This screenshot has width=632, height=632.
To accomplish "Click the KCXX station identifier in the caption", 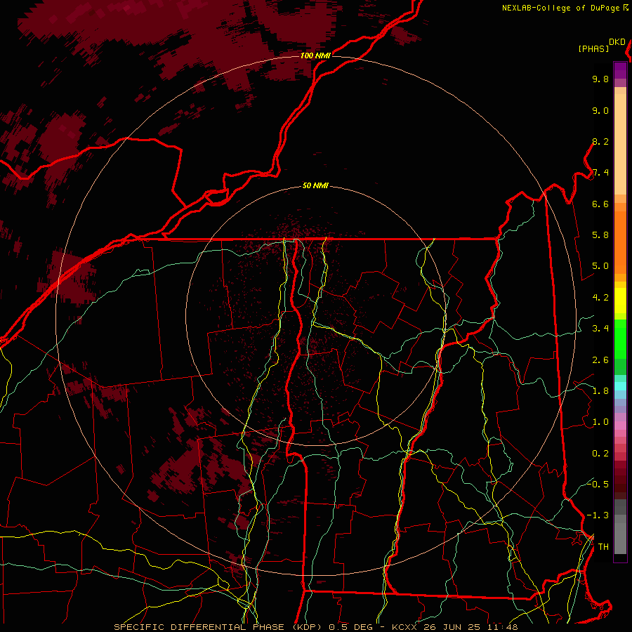I will (x=404, y=627).
